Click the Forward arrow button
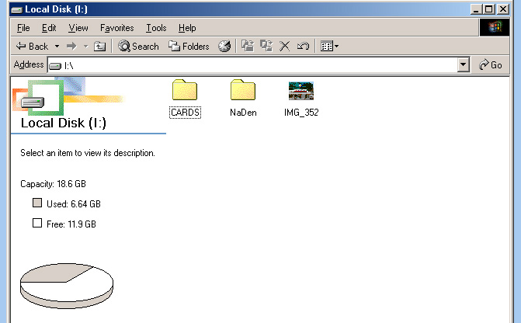521x323 pixels. (71, 46)
